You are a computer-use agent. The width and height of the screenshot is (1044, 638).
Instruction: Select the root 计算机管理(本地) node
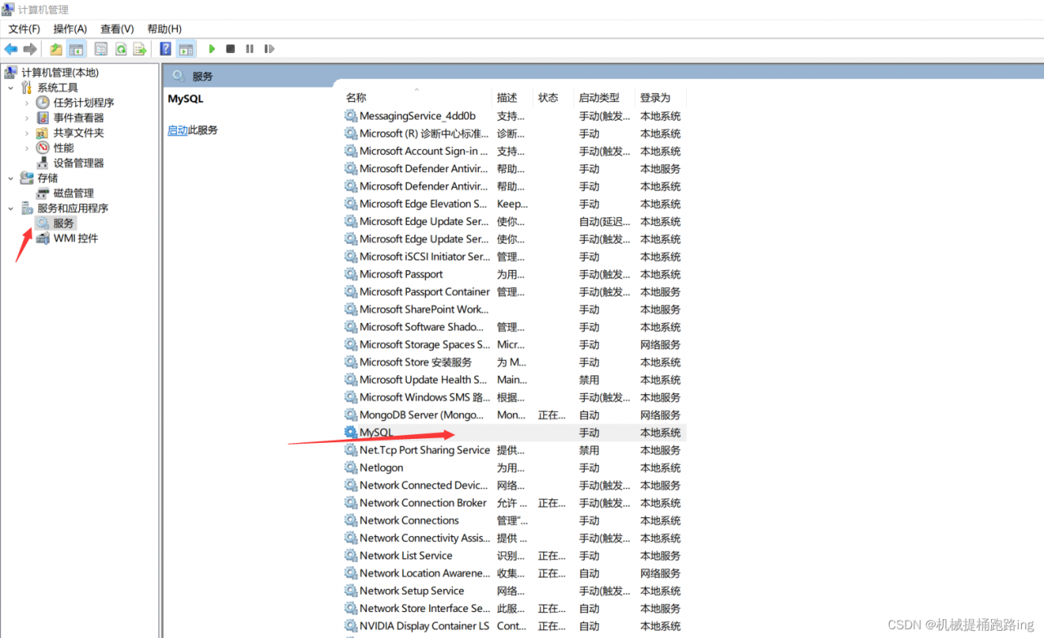click(x=60, y=73)
